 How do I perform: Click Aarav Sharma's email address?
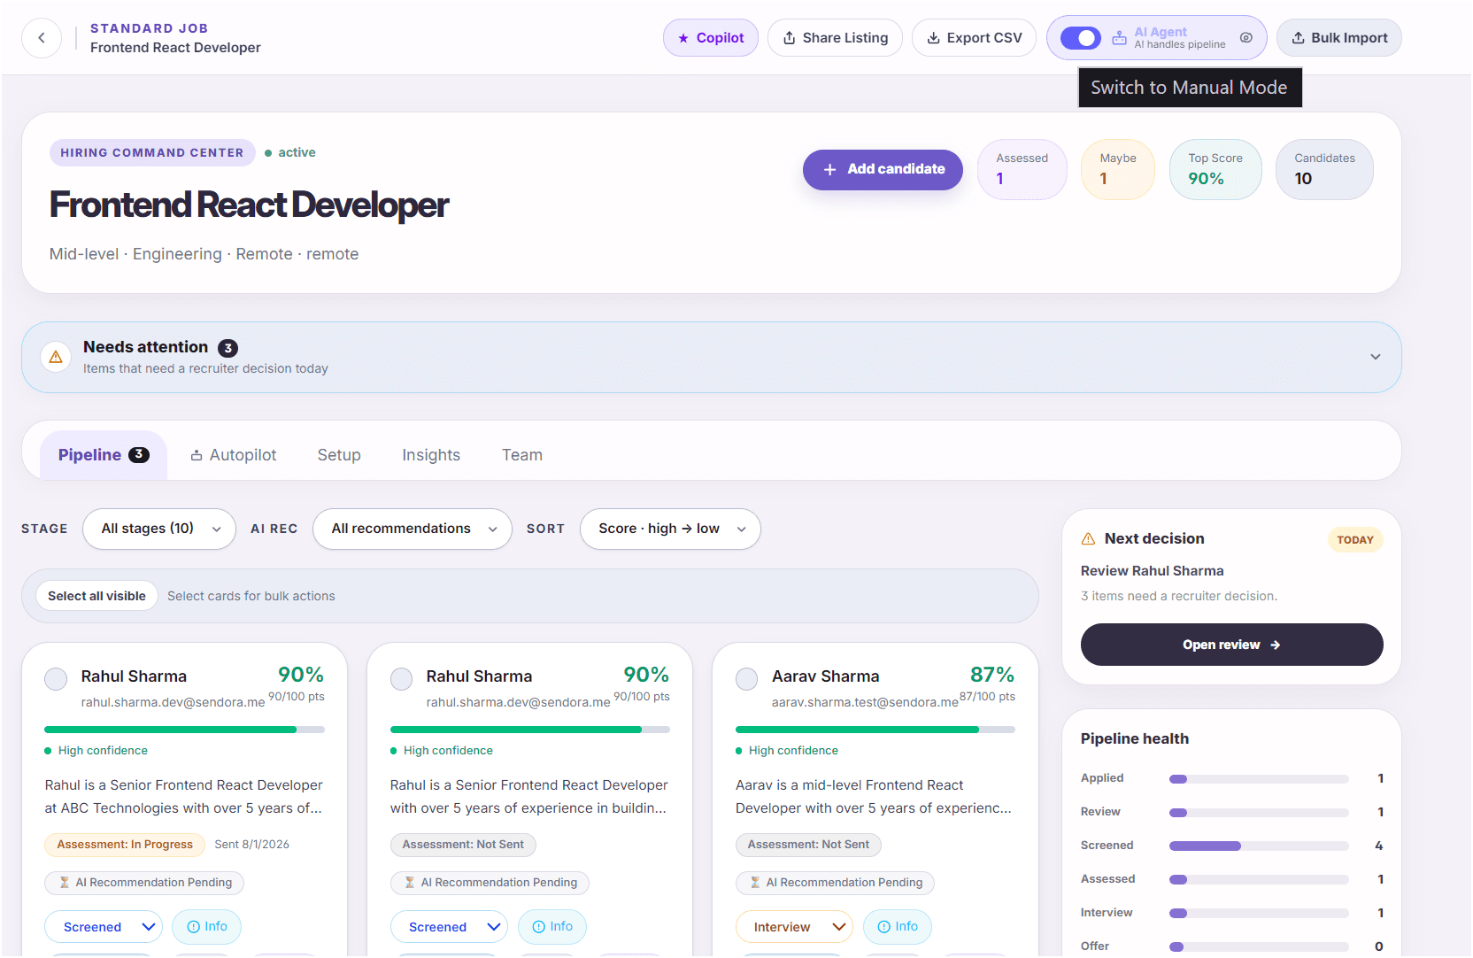[865, 702]
